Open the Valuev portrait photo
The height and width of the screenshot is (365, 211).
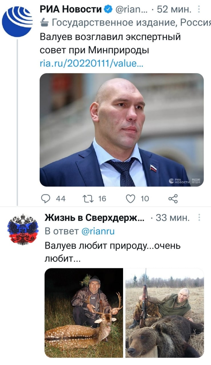pos(121,130)
